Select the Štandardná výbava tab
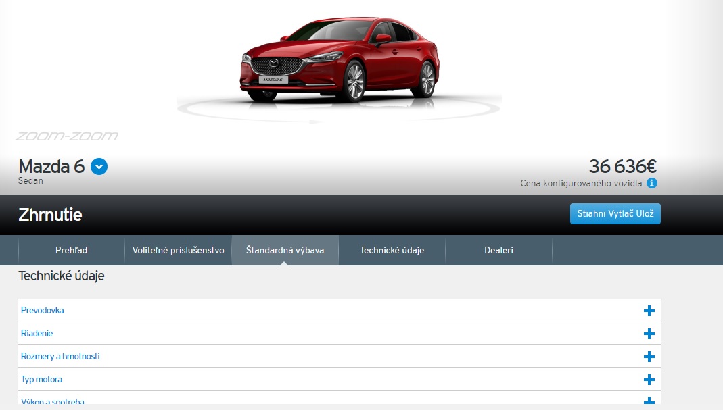 (x=285, y=250)
